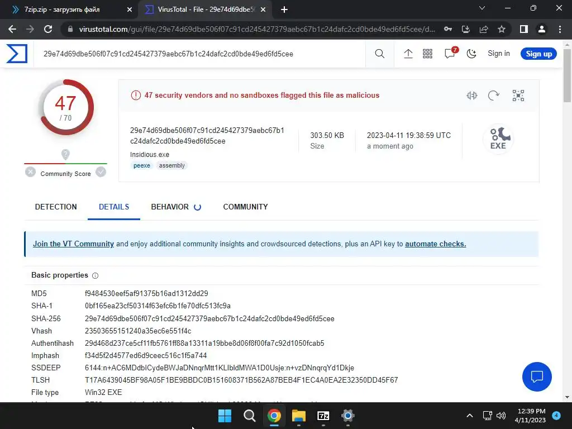Vote harmless with the check icon
The width and height of the screenshot is (572, 429).
101,172
